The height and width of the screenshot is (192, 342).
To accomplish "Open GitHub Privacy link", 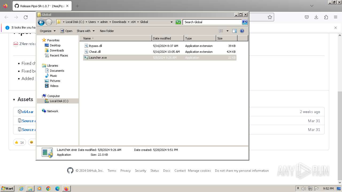I will click(x=126, y=171).
